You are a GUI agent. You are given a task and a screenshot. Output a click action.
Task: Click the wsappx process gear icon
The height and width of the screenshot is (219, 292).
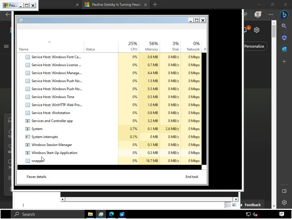point(28,161)
